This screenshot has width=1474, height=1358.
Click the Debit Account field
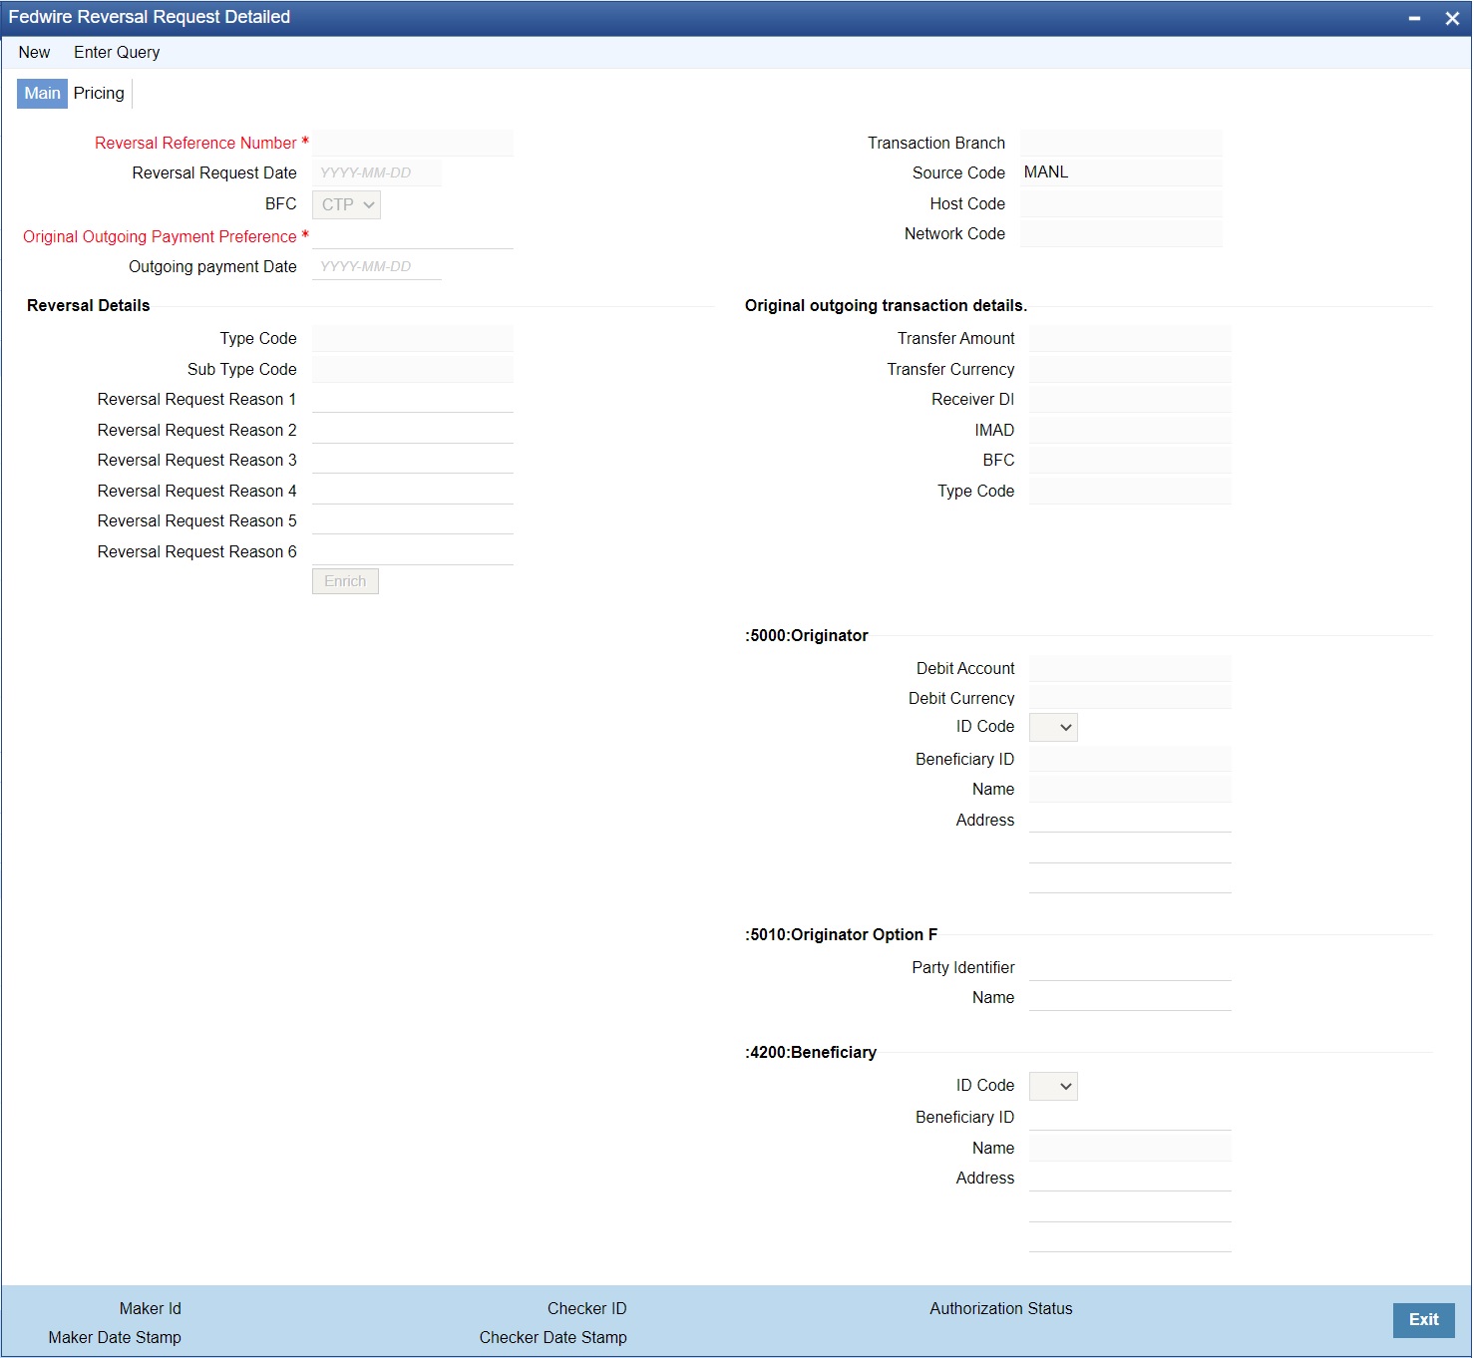[1130, 668]
